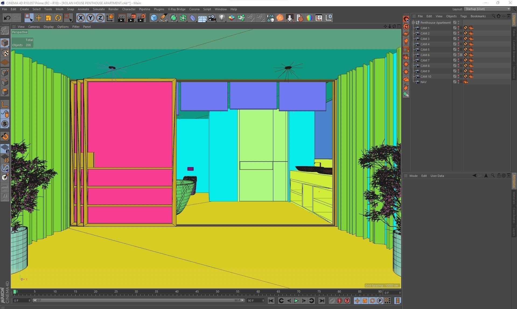This screenshot has height=309, width=517.
Task: Click the timeline preview range slider bar
Action: pyautogui.click(x=139, y=300)
